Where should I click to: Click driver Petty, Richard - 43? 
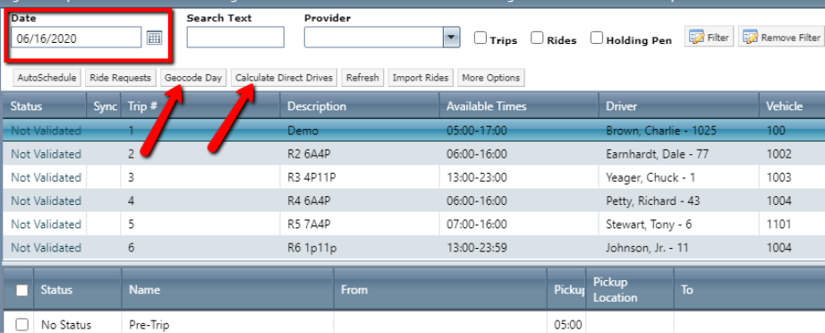[x=652, y=201]
